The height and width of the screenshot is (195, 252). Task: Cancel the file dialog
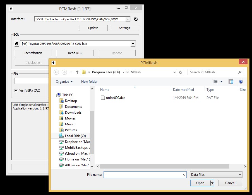click(230, 183)
